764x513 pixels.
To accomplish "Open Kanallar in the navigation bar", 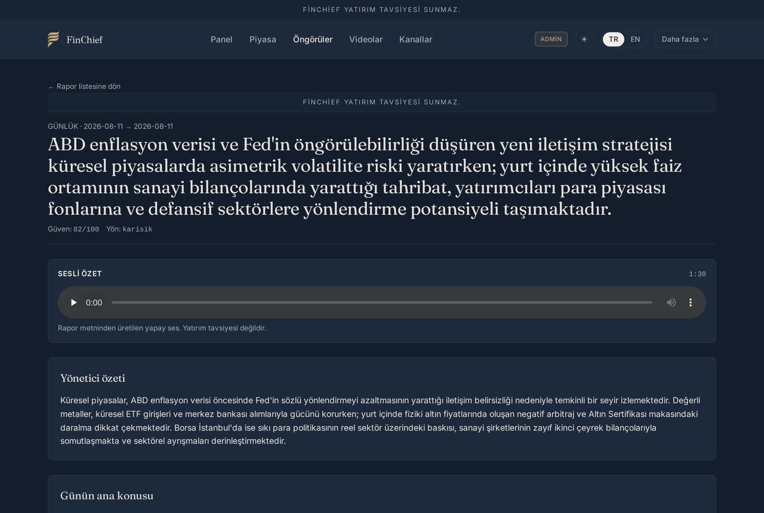I will (415, 39).
